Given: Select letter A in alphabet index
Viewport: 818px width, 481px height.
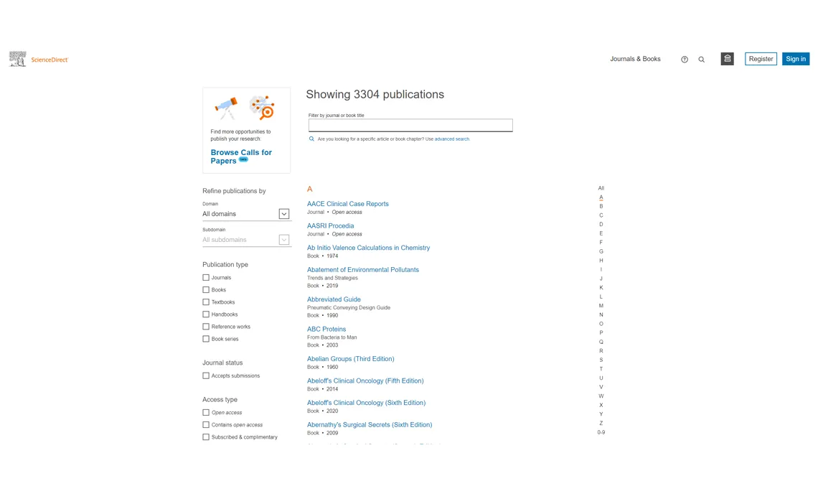Looking at the screenshot, I should [601, 197].
